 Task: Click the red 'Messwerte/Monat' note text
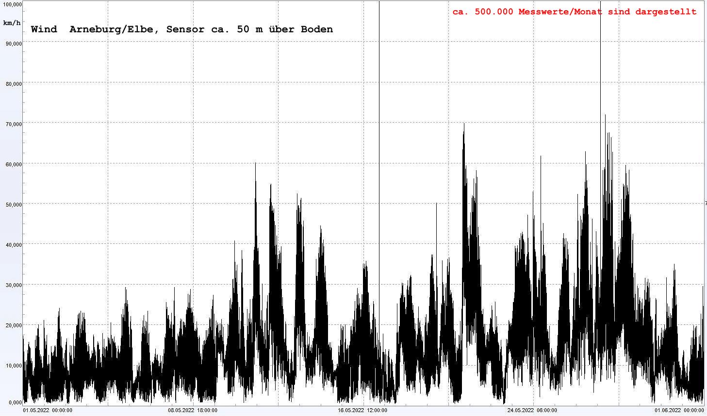574,12
